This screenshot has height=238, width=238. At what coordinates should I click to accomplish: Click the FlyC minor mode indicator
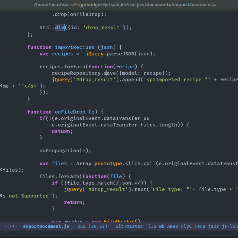[186, 226]
